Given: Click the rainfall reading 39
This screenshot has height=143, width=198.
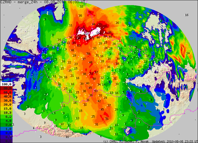Looking at the screenshot, I should 59,84.
